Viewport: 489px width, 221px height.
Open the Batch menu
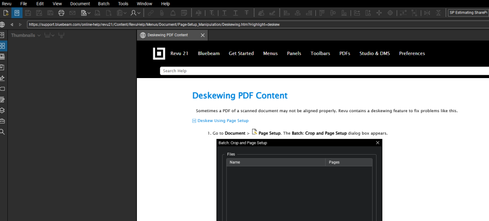tap(104, 4)
